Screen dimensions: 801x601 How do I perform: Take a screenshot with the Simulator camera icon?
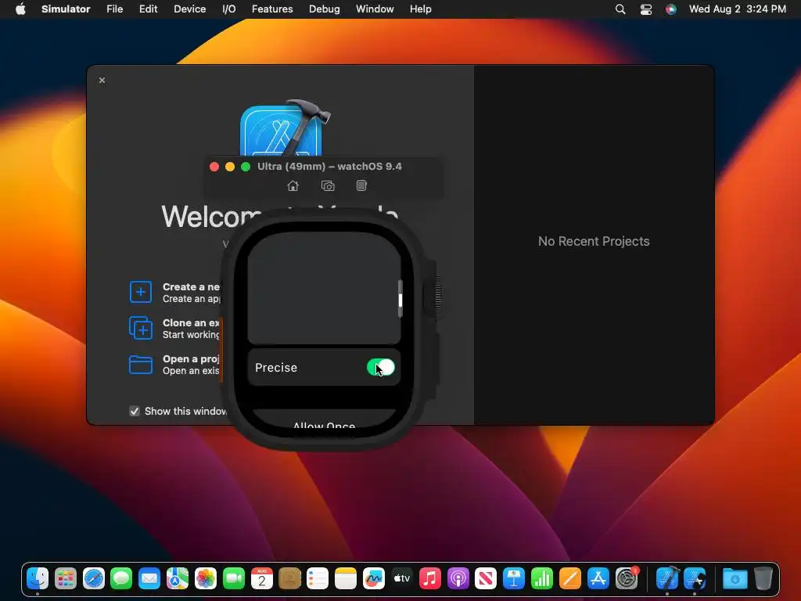click(x=328, y=186)
